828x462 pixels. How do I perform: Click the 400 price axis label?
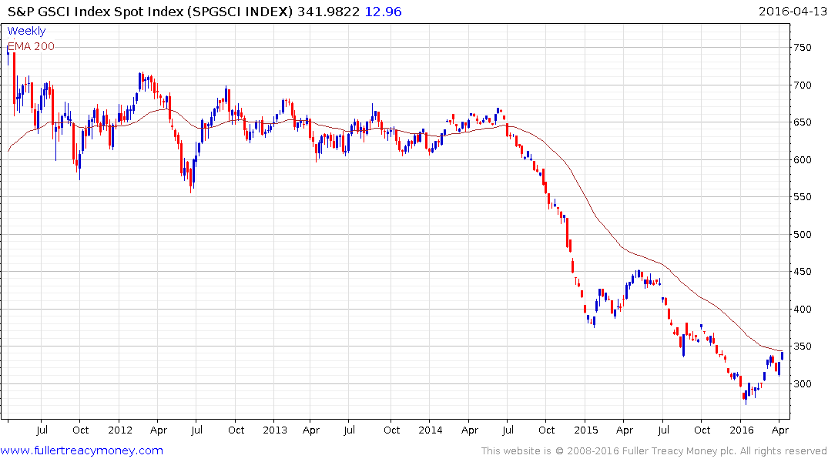(803, 309)
